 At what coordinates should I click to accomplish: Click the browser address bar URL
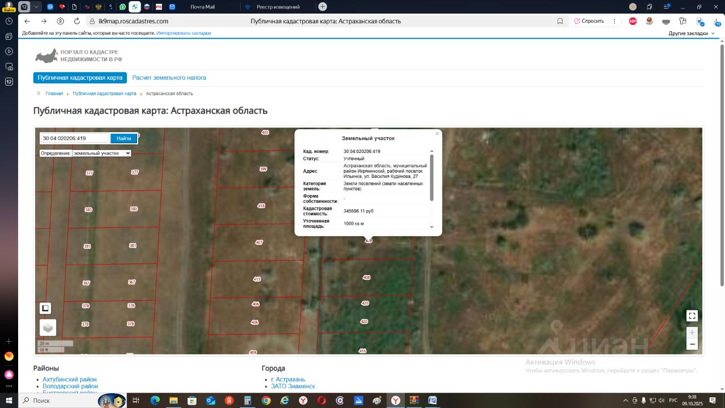133,21
